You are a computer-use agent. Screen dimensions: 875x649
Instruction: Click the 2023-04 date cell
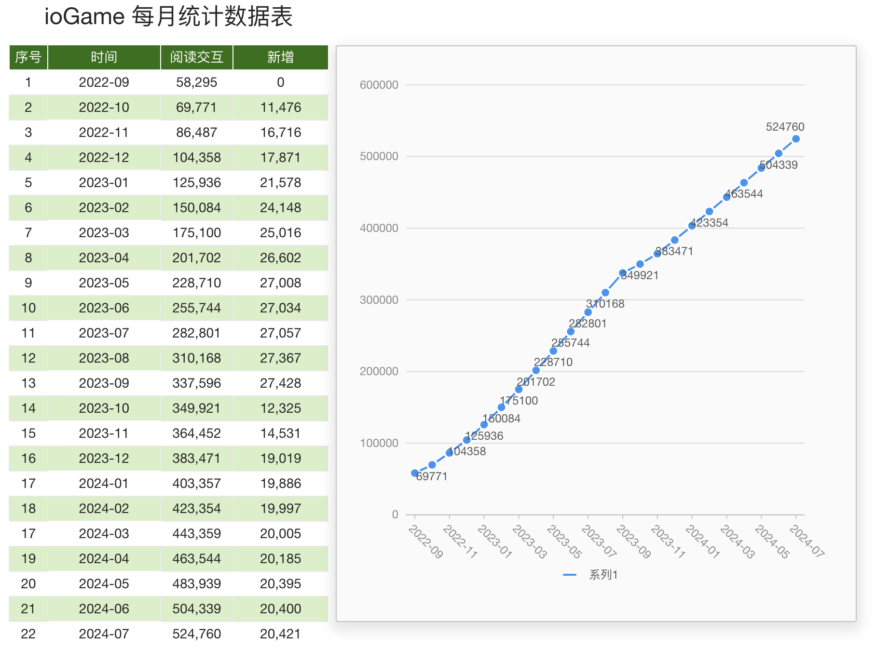[104, 258]
